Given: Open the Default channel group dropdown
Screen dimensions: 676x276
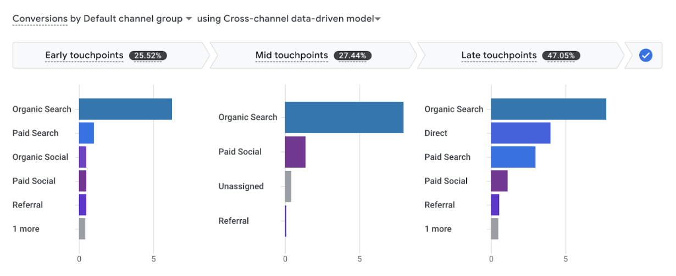Looking at the screenshot, I should (189, 19).
